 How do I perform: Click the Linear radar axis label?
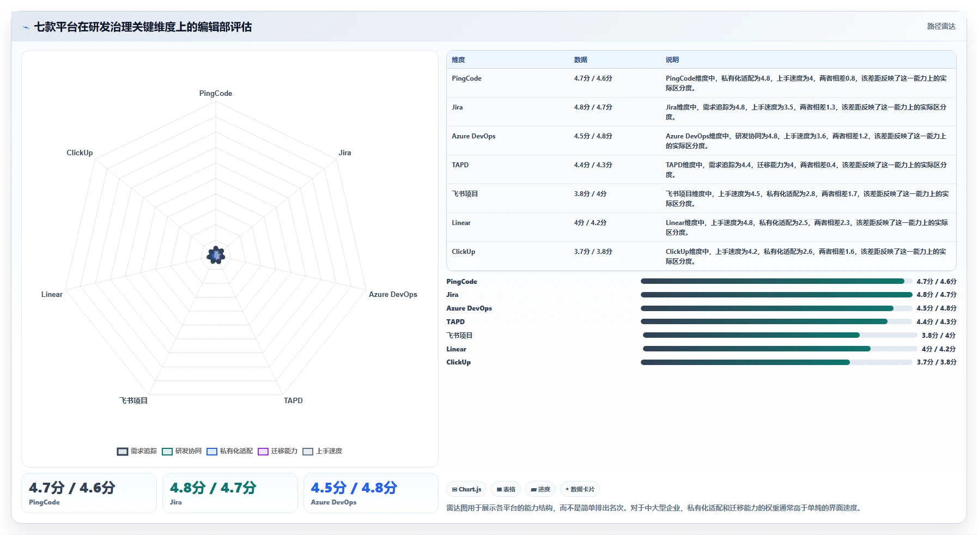click(52, 294)
